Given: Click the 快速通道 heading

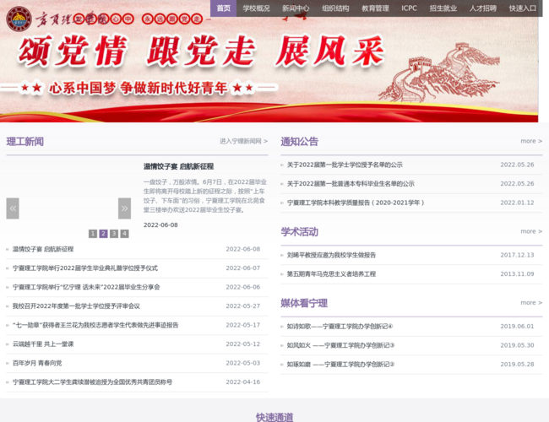Looking at the screenshot, I should (274, 417).
